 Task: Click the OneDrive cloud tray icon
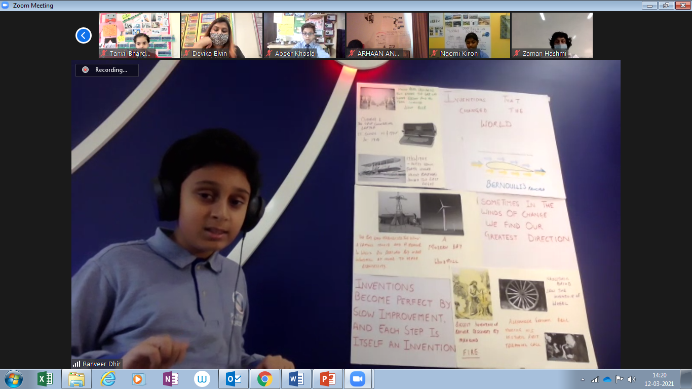pos(607,379)
